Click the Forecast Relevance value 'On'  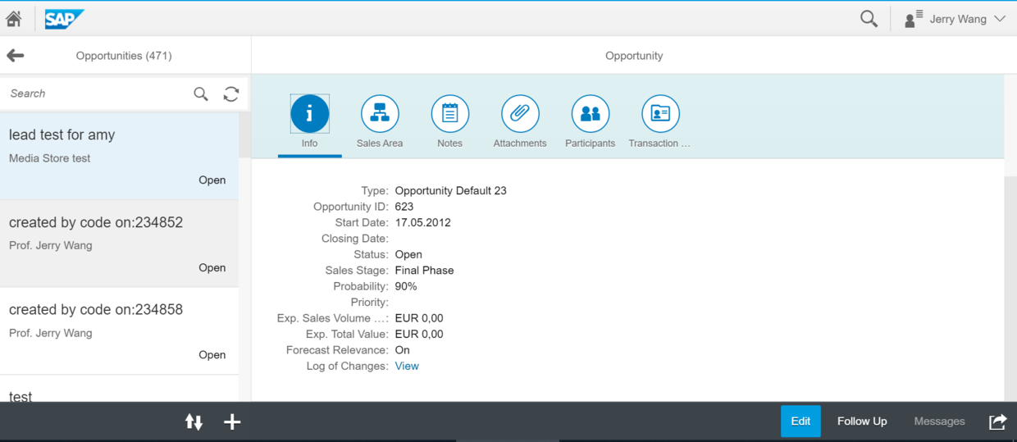[402, 350]
